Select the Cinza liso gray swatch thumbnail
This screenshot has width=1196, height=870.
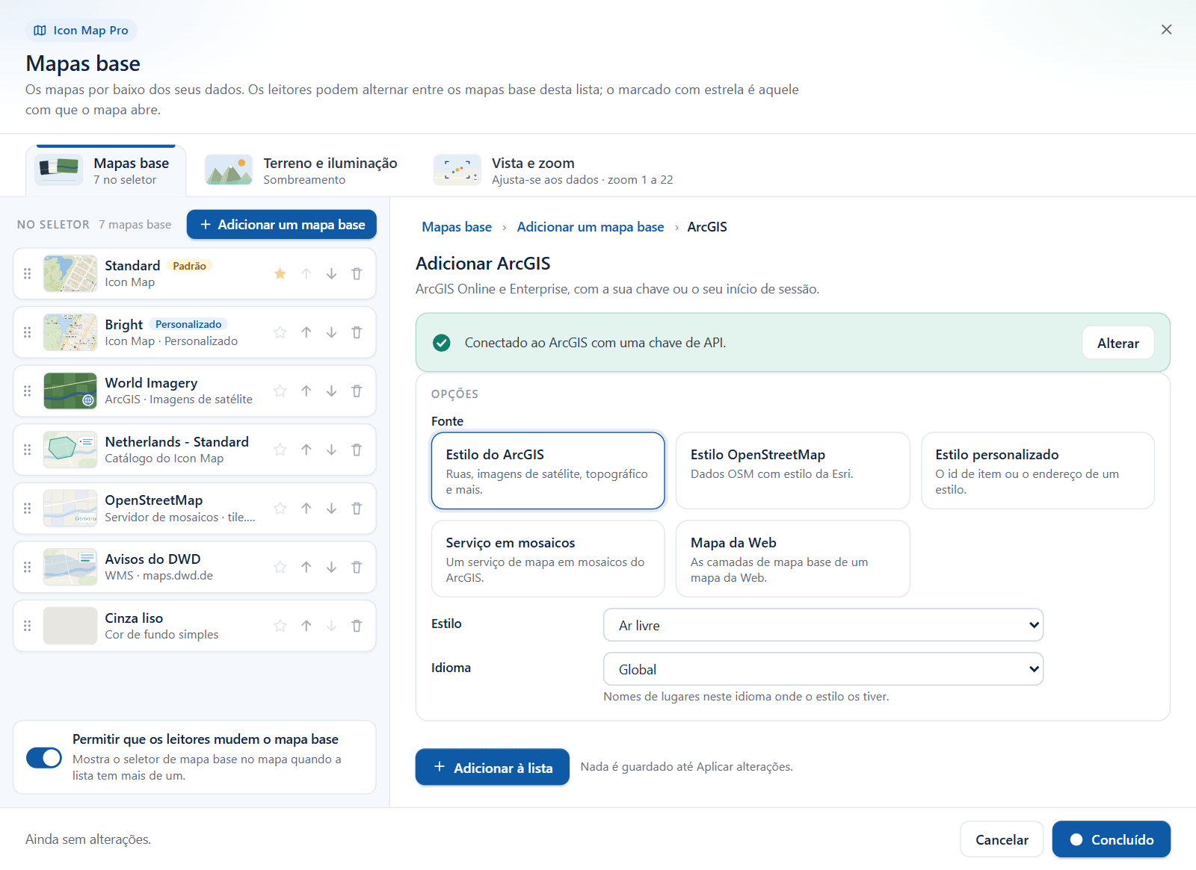pyautogui.click(x=70, y=626)
